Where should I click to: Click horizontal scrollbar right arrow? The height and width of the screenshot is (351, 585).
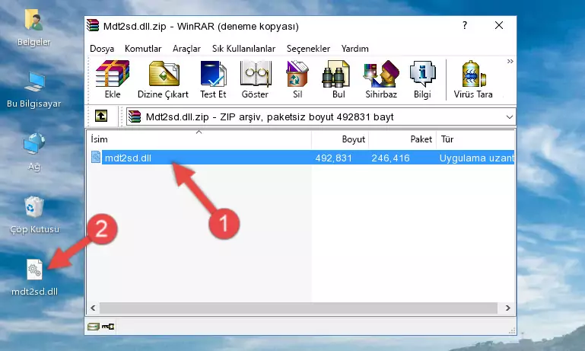(x=507, y=308)
